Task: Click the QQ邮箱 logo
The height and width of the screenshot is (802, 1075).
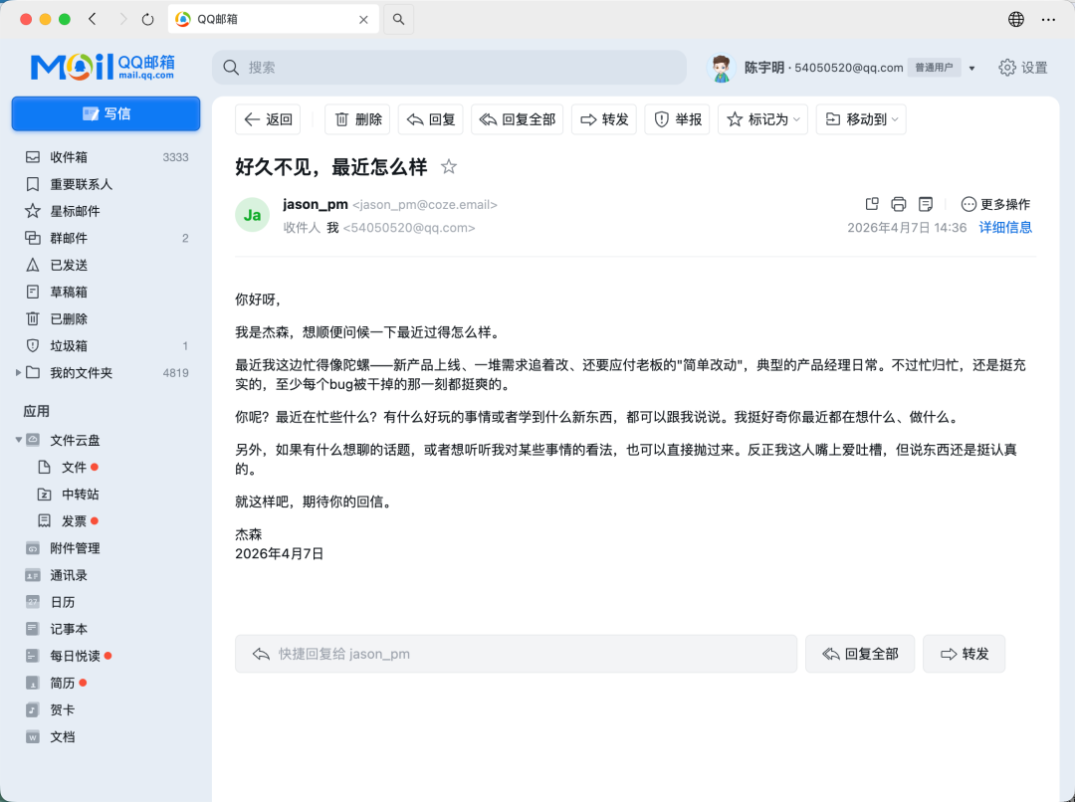Action: (103, 68)
